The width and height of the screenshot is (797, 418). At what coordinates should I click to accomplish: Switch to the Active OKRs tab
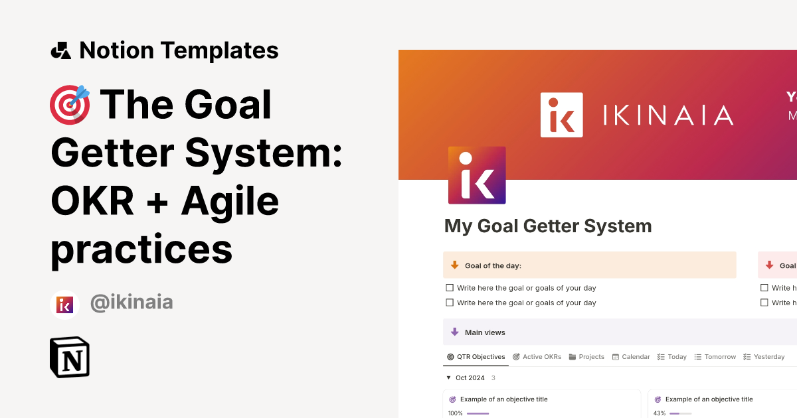537,357
